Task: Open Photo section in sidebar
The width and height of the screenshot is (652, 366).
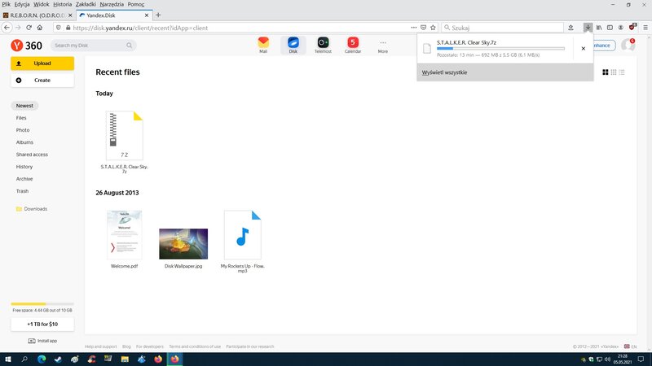Action: pyautogui.click(x=23, y=130)
